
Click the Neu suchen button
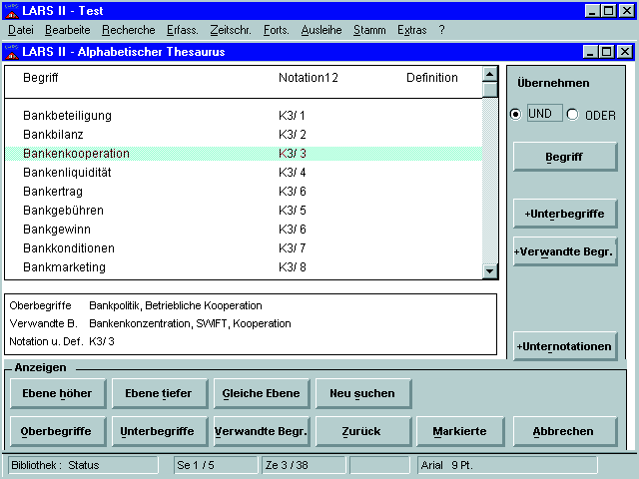363,393
